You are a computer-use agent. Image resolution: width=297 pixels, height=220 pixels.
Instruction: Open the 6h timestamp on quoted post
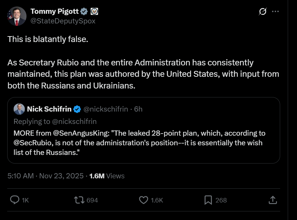click(x=138, y=109)
